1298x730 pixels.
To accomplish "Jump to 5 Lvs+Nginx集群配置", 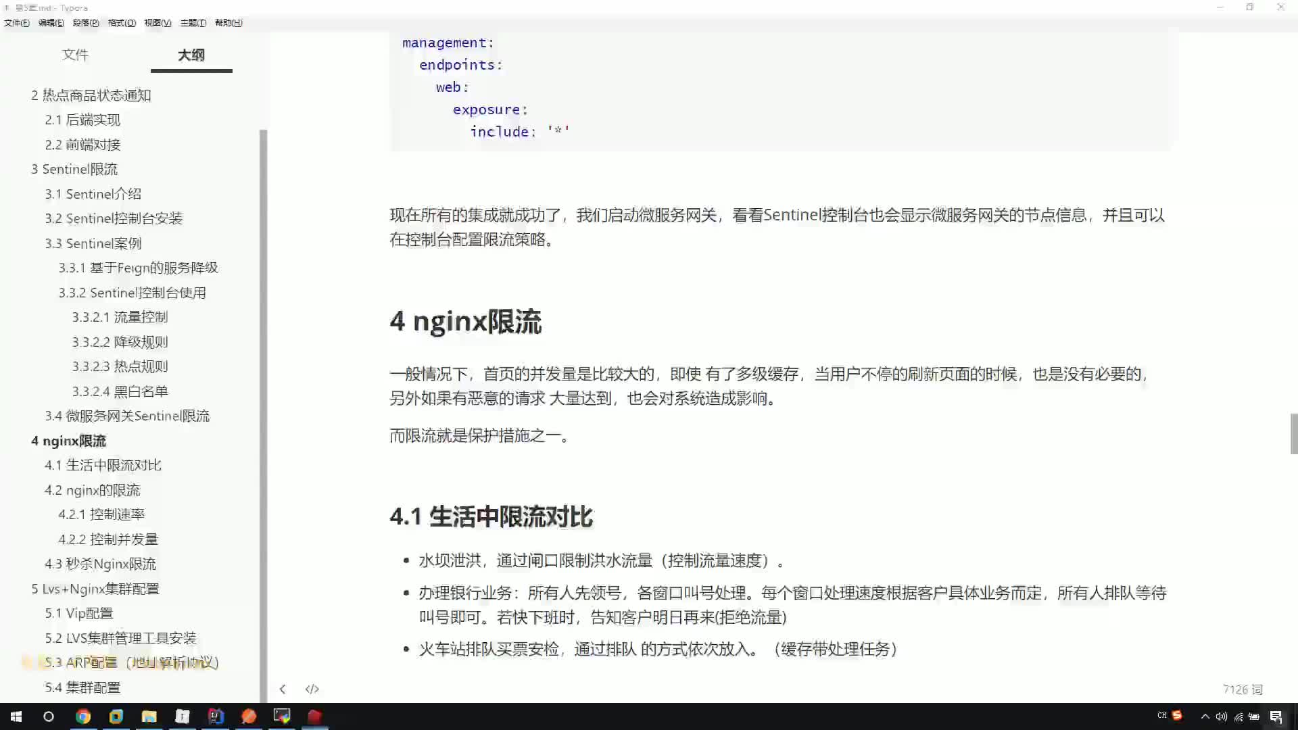I will (95, 589).
